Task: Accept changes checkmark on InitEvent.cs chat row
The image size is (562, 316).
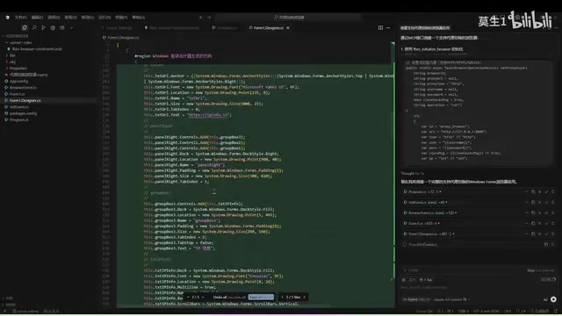Action: pos(546,203)
